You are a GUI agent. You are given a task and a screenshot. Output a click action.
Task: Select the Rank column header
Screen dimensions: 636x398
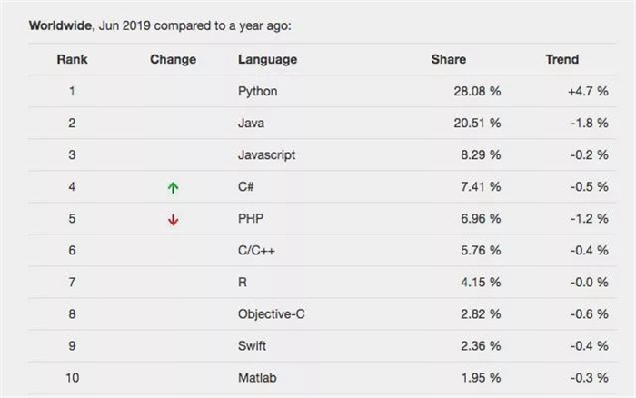click(x=72, y=59)
